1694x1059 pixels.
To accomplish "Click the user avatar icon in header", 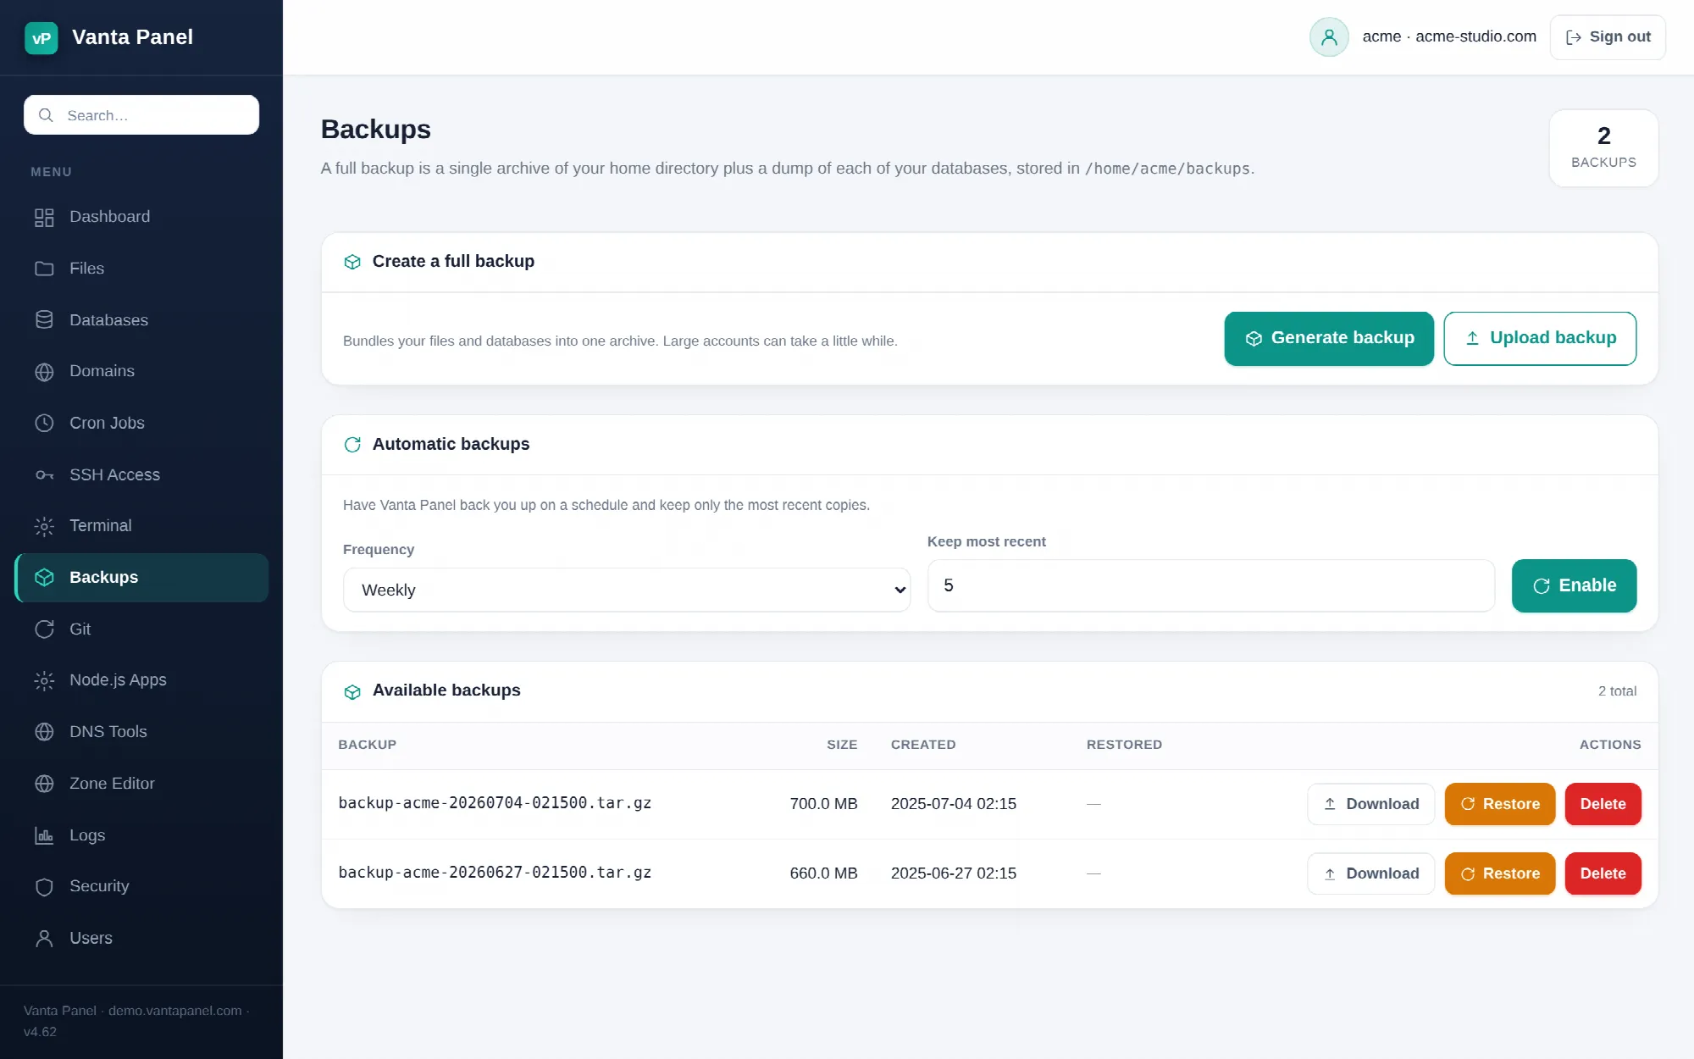I will [1329, 37].
